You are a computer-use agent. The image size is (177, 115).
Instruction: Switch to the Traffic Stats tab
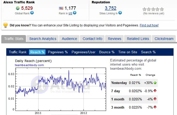[x=14, y=39]
